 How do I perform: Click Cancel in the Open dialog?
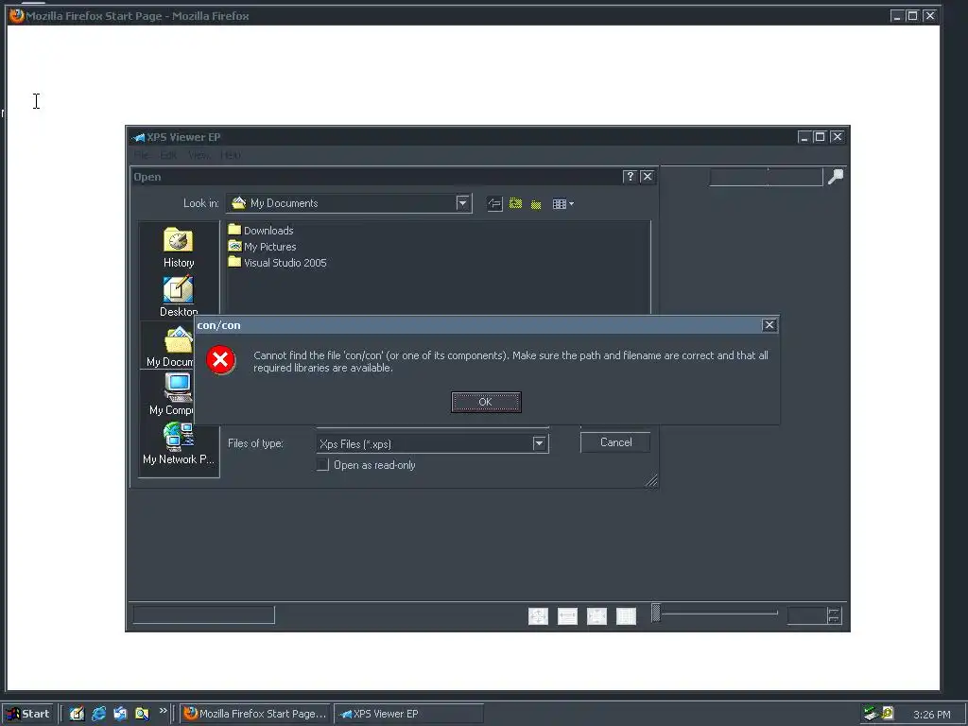[614, 442]
